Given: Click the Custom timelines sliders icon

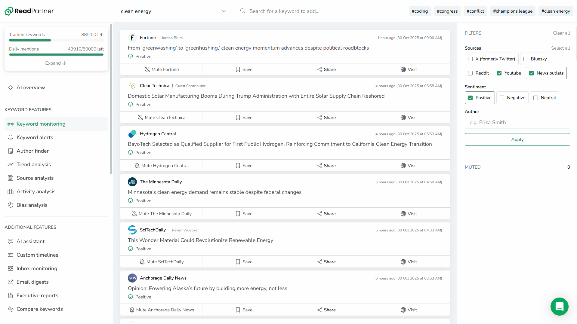Looking at the screenshot, I should tap(11, 255).
